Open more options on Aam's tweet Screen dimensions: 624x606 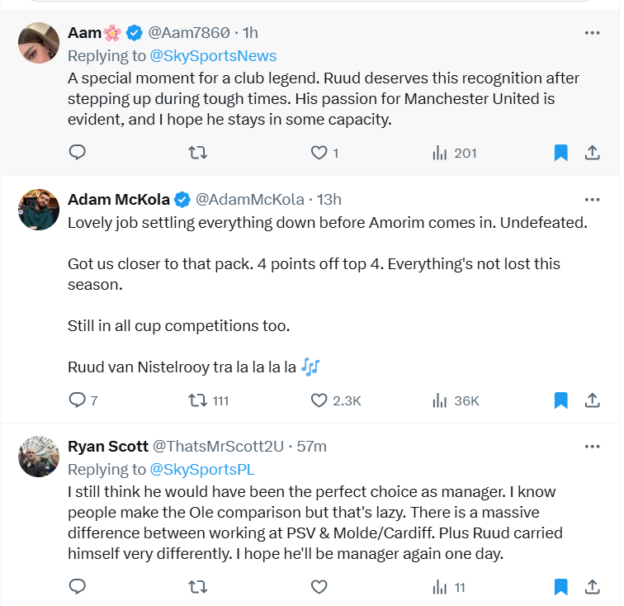(x=592, y=33)
